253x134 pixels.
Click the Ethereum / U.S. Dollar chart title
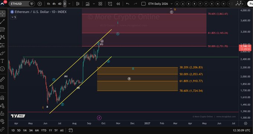pyautogui.click(x=41, y=12)
